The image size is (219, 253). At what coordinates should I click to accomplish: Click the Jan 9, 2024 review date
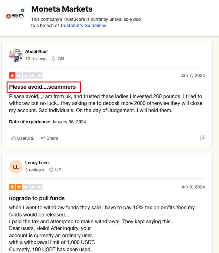[193, 187]
